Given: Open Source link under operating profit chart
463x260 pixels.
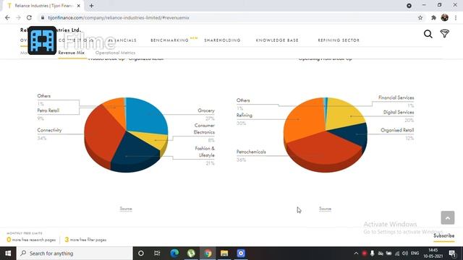Looking at the screenshot, I should pos(325,209).
